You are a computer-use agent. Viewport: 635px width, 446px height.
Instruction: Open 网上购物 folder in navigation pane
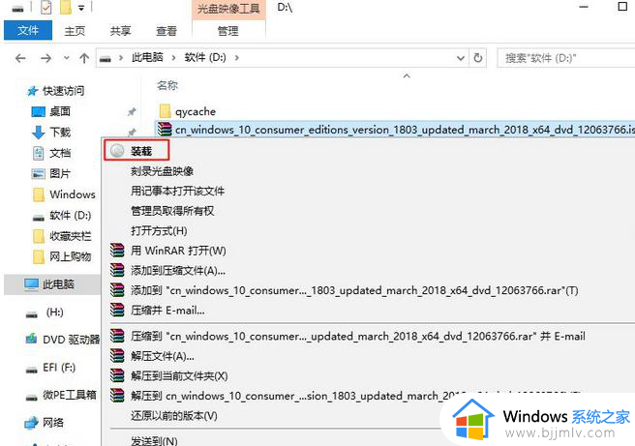point(71,256)
